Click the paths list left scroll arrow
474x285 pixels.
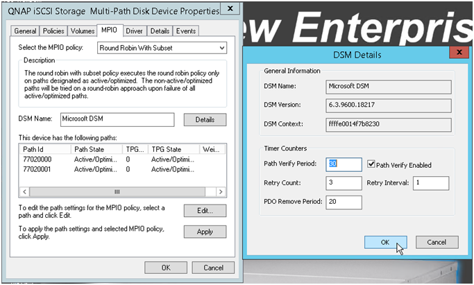(24, 191)
